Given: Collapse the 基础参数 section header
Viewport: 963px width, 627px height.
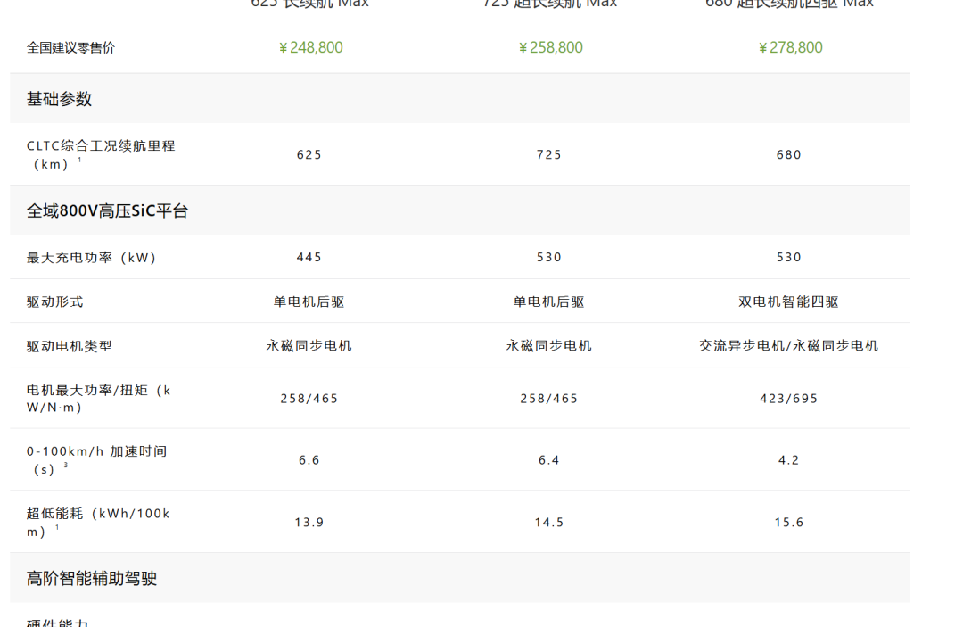Looking at the screenshot, I should coord(59,99).
